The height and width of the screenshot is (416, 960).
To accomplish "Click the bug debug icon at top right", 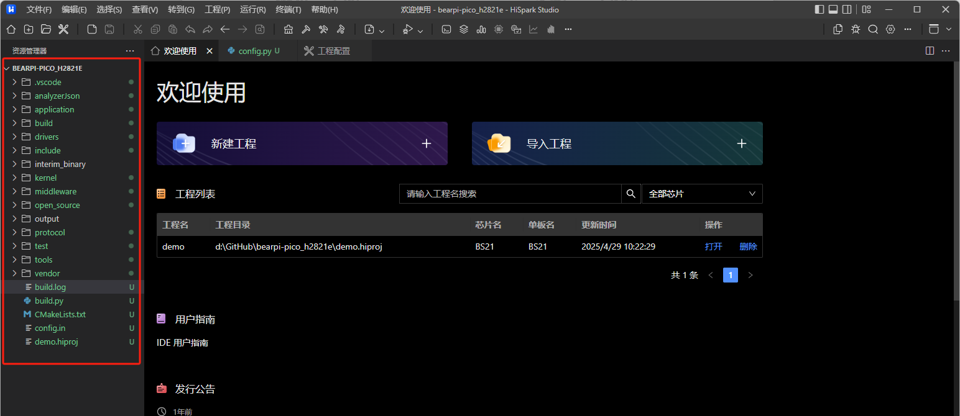I will [x=856, y=29].
